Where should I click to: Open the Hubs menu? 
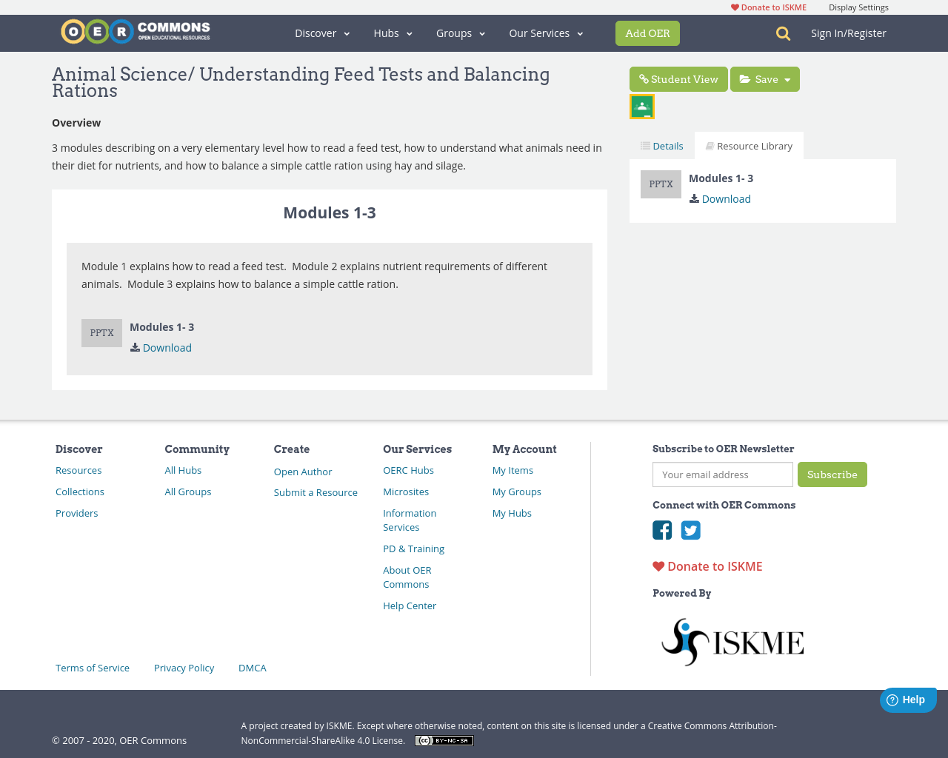click(393, 33)
